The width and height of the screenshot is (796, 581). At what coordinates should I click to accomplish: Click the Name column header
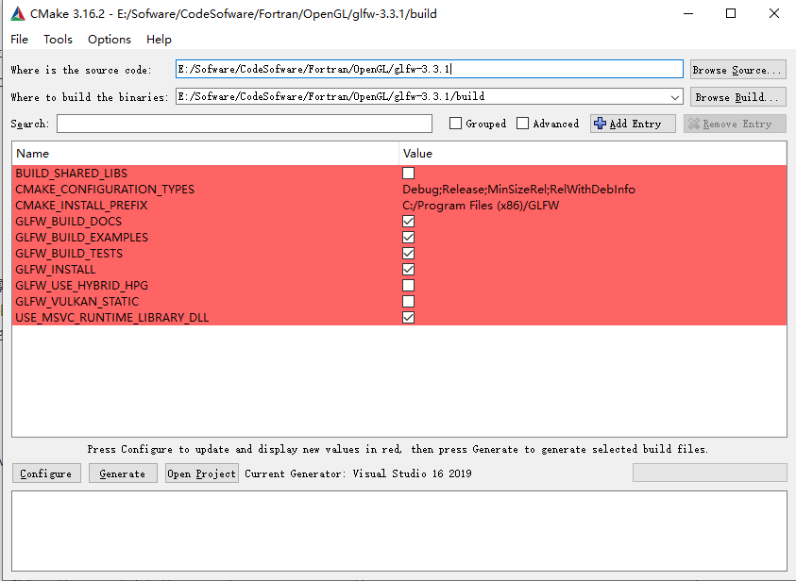205,154
